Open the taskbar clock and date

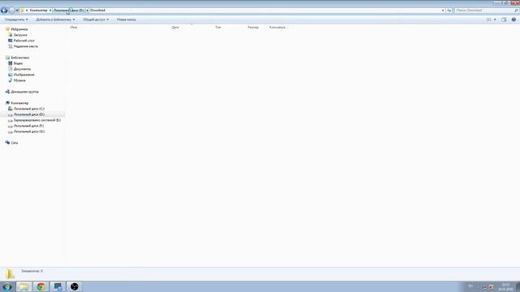click(x=505, y=287)
